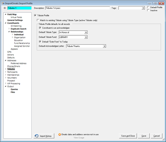Open the Default Acknowledgee Letter dropdown
The height and width of the screenshot is (142, 166).
(104, 46)
